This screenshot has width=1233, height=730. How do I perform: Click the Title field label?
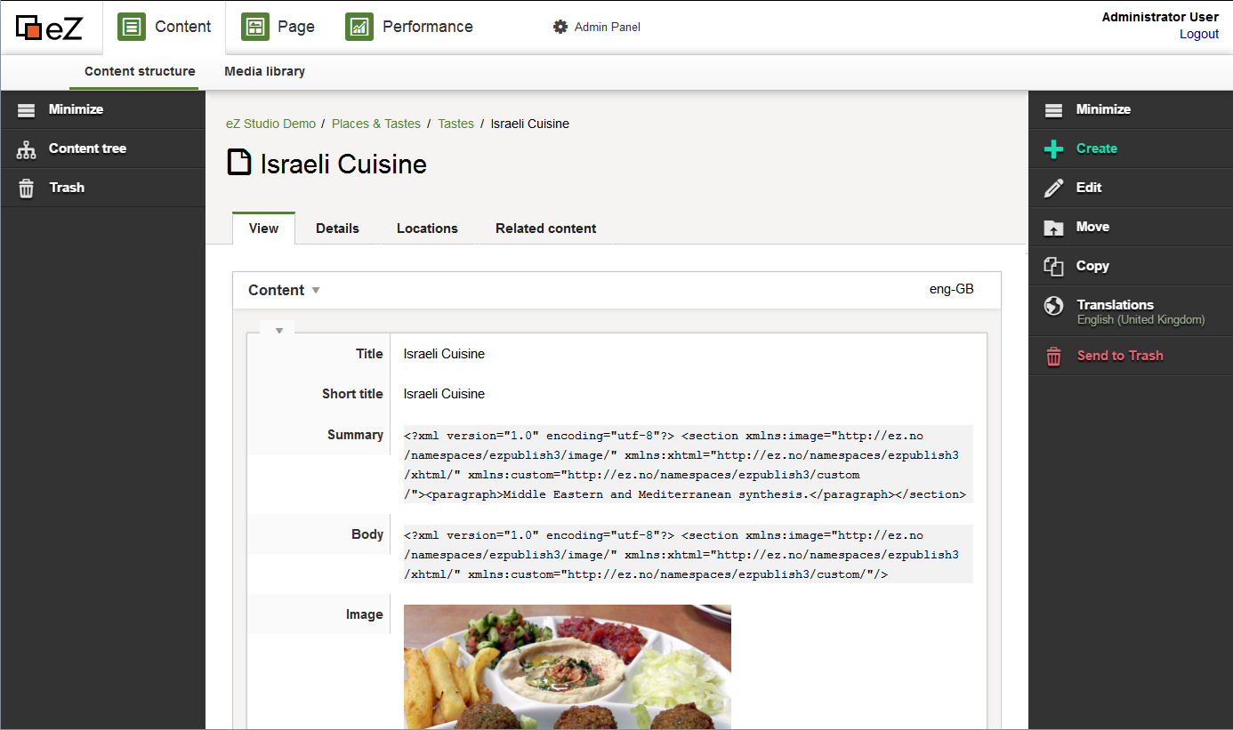click(x=369, y=354)
